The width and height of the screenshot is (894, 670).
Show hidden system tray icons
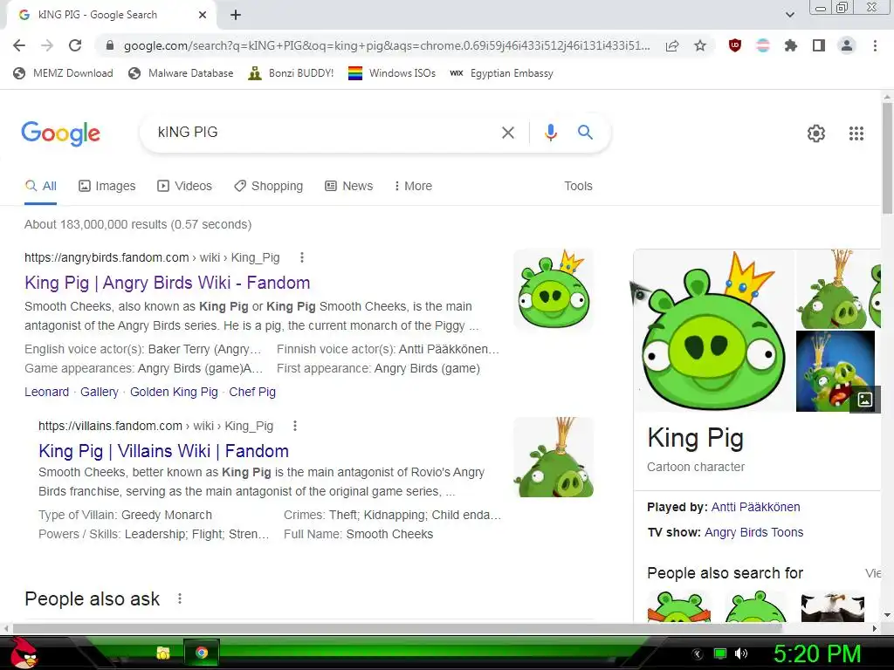click(x=697, y=654)
